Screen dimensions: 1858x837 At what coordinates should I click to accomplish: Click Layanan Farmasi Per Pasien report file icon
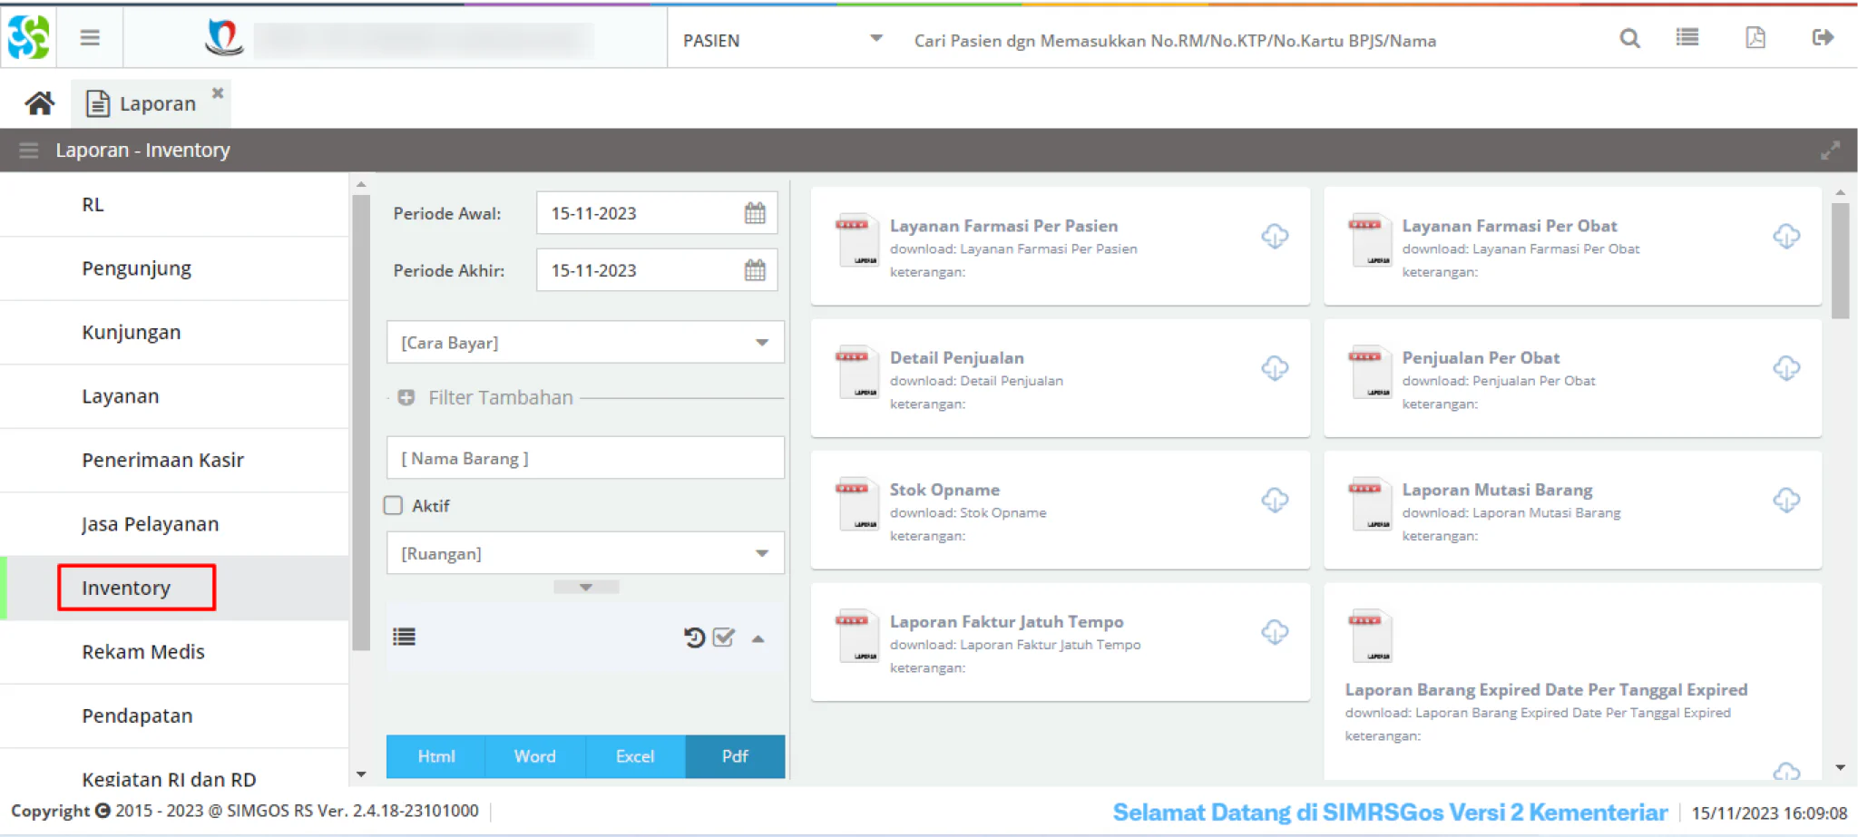click(856, 240)
